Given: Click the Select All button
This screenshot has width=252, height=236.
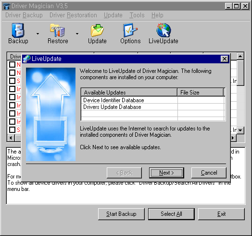Looking at the screenshot, I should pyautogui.click(x=171, y=214).
